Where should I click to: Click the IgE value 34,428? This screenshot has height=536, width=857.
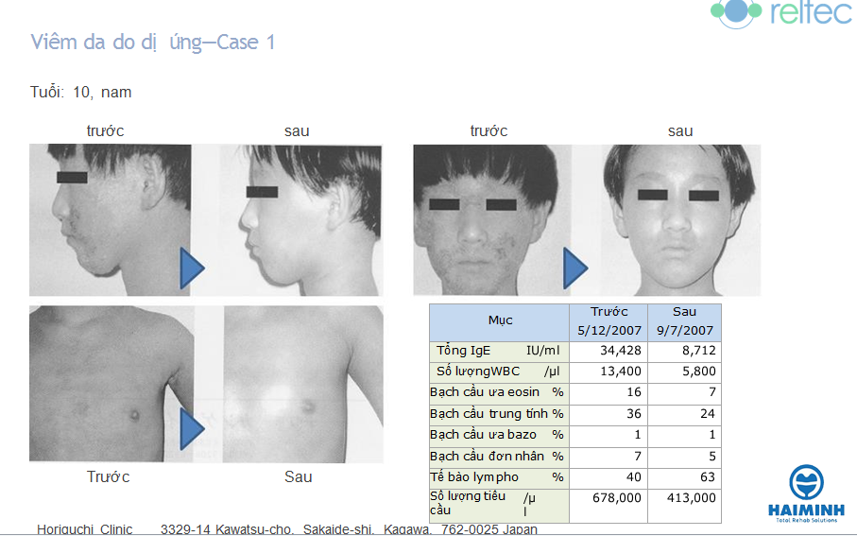coord(621,351)
